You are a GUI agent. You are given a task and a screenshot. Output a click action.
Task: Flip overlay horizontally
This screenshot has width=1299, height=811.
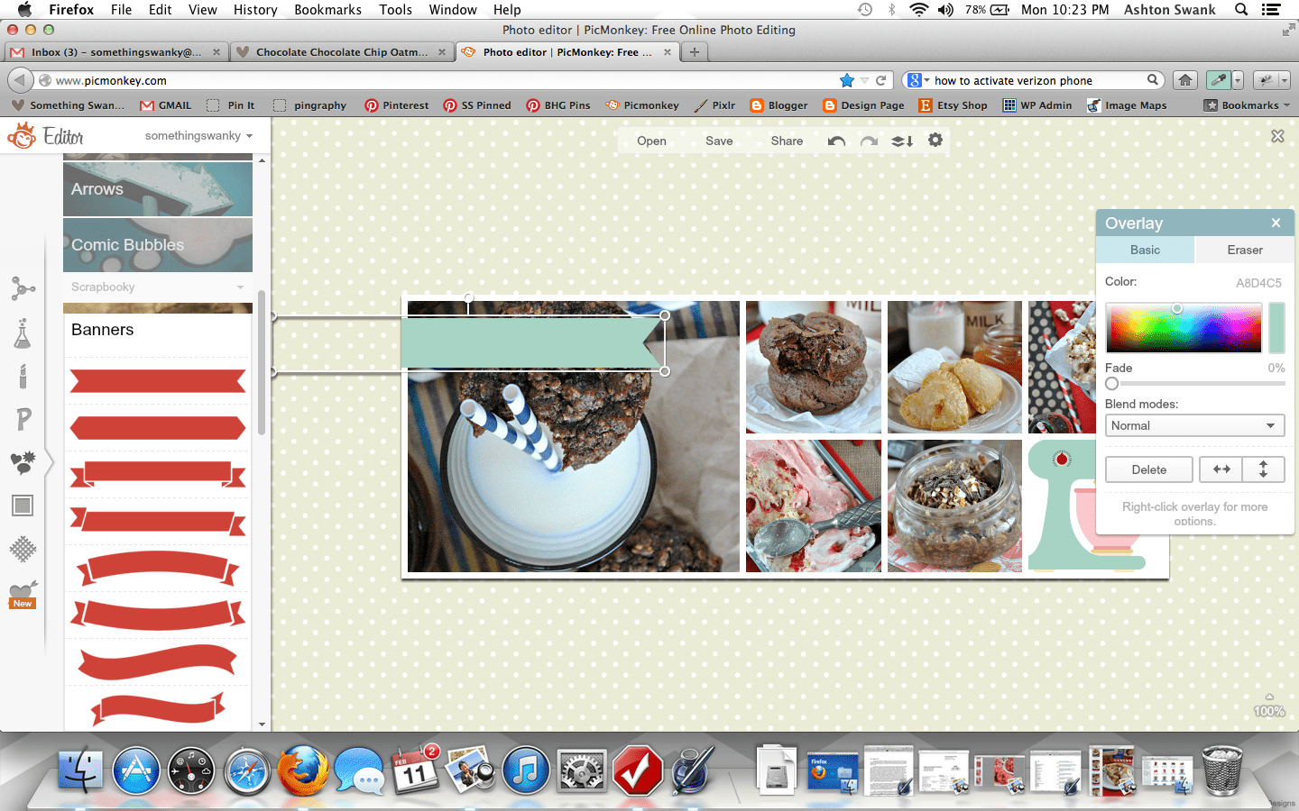1221,469
